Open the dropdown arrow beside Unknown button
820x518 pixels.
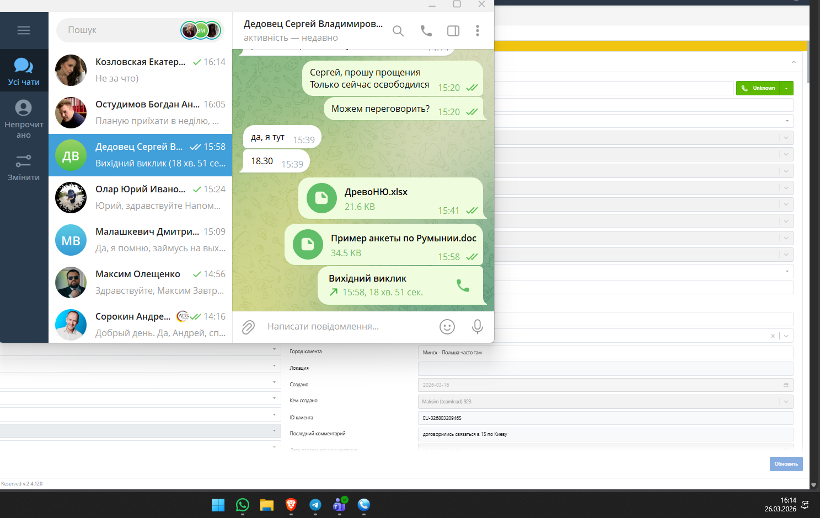pos(787,88)
